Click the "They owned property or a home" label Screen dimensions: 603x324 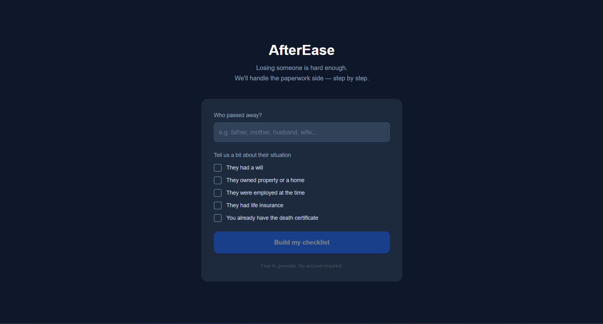pyautogui.click(x=265, y=180)
